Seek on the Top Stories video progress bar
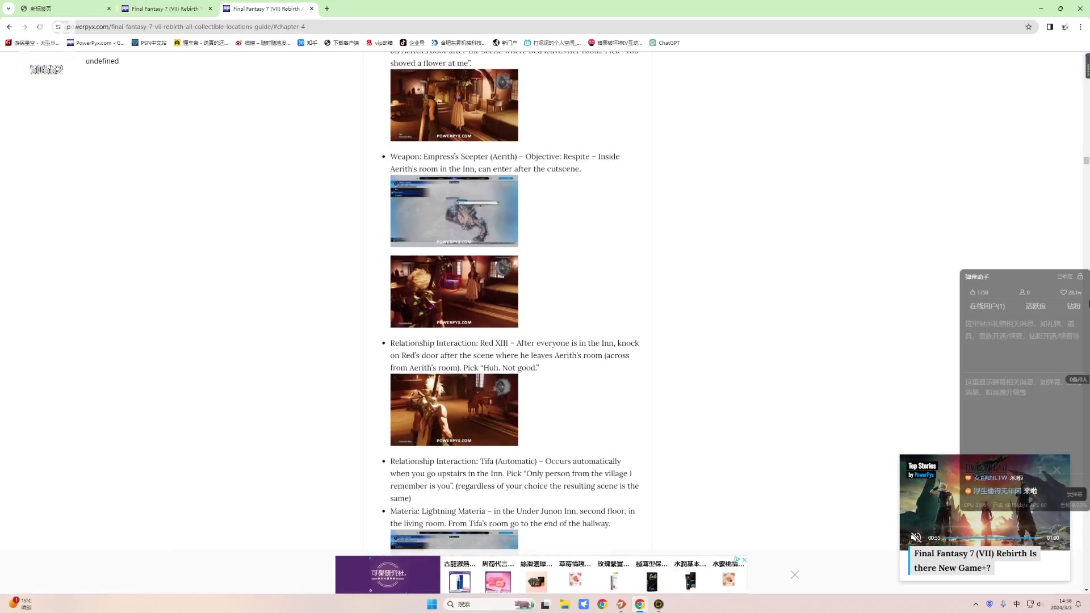1090x613 pixels. click(x=992, y=538)
